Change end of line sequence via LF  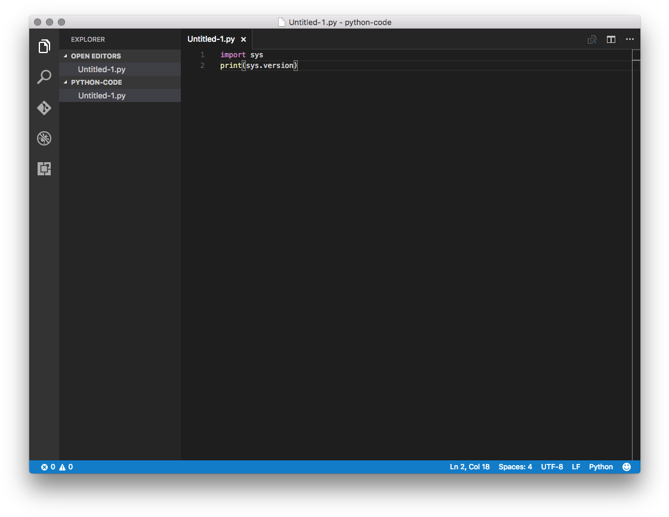coord(576,467)
